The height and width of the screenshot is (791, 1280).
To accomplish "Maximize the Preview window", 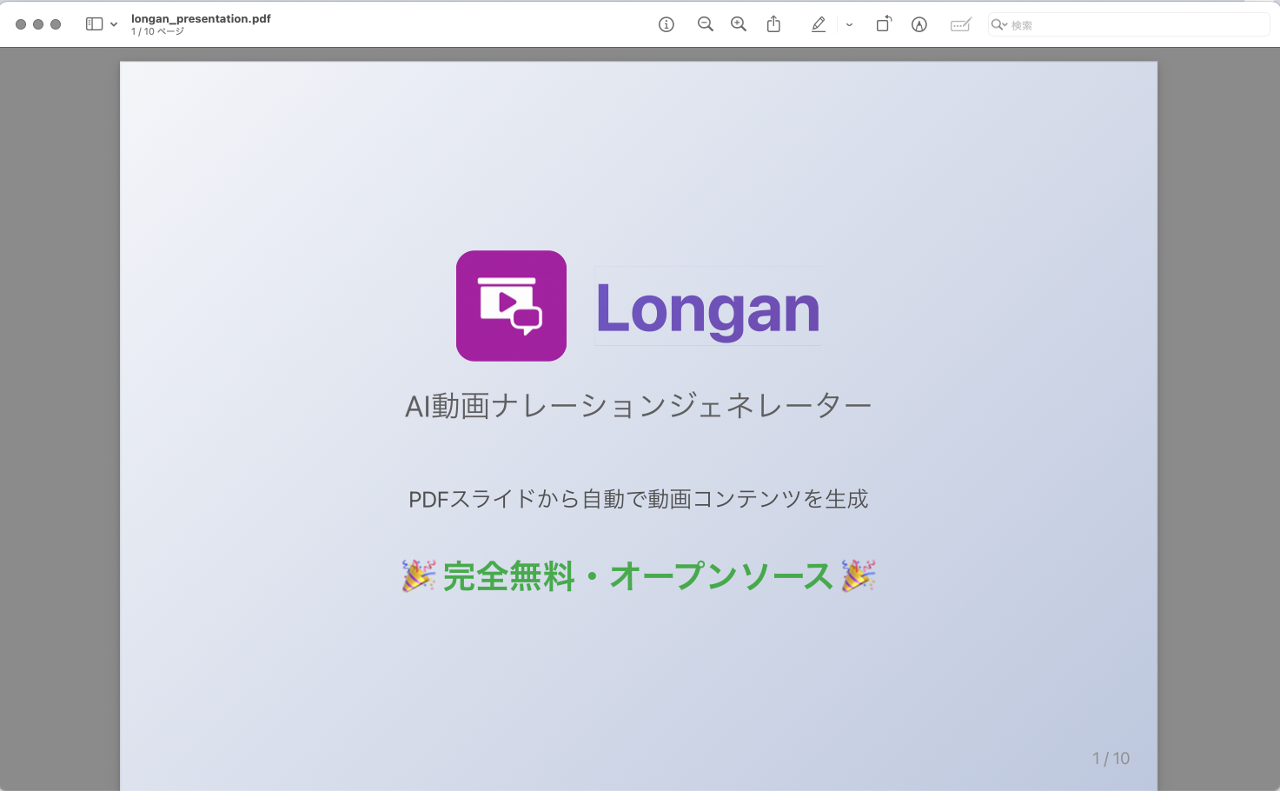I will [56, 24].
